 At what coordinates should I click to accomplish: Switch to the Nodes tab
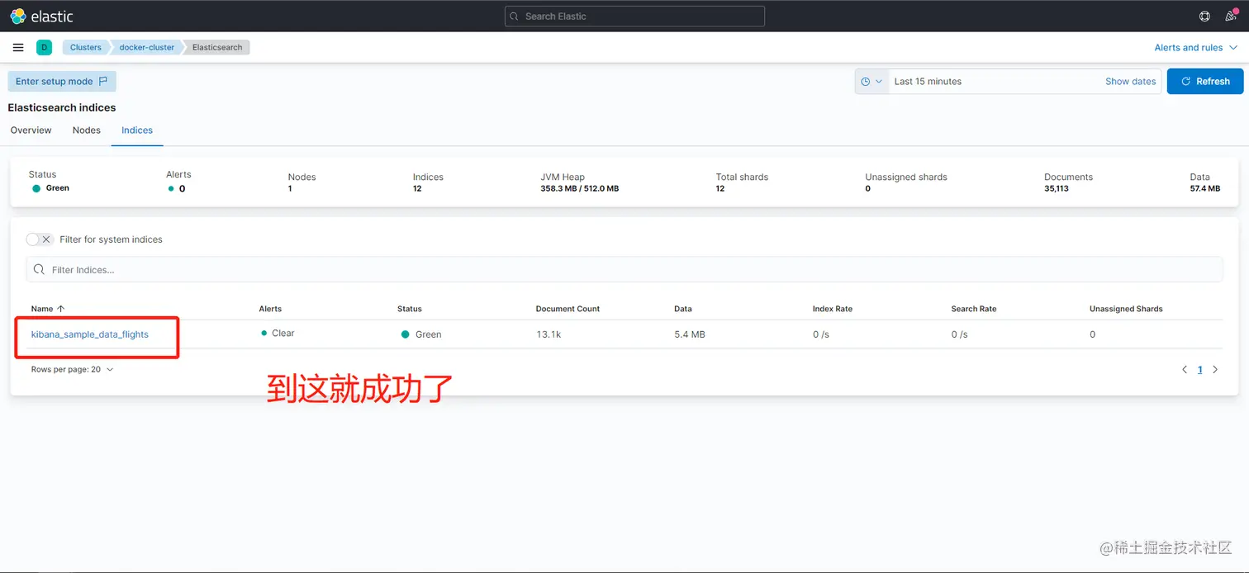pos(87,130)
